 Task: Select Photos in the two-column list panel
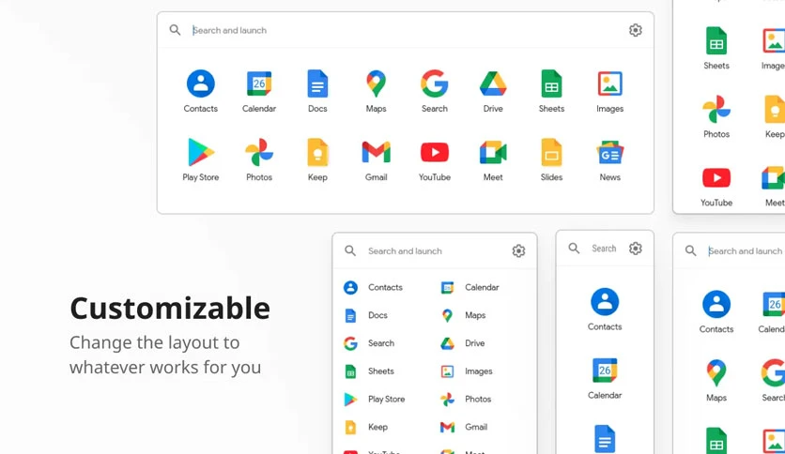pyautogui.click(x=466, y=400)
